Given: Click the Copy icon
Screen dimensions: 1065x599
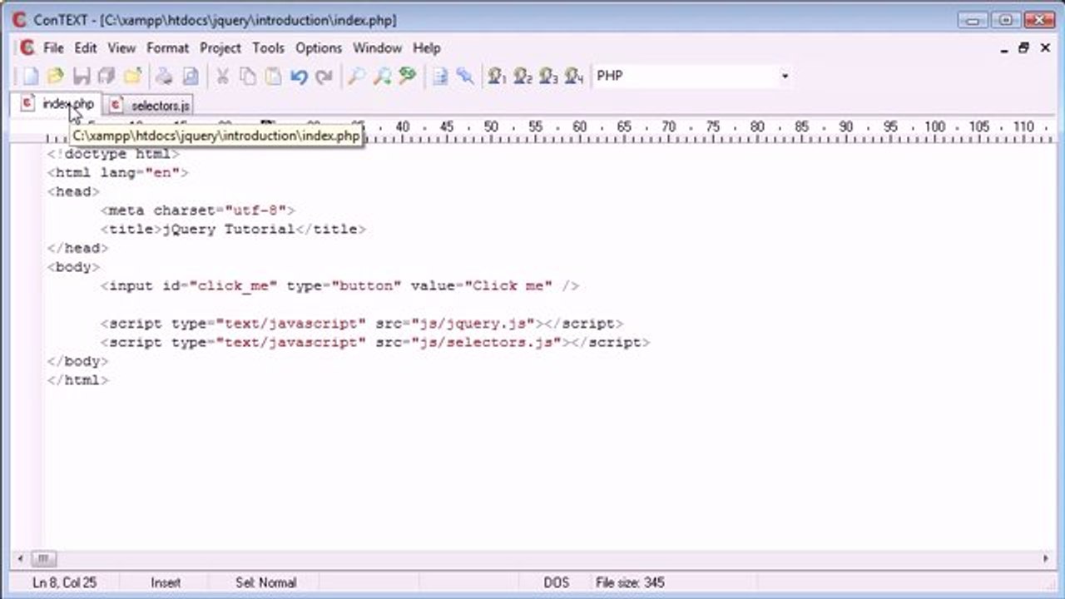Looking at the screenshot, I should coord(248,77).
